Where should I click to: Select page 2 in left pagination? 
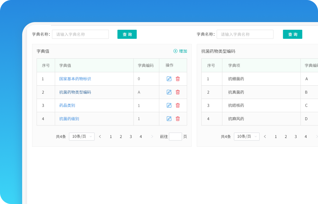tap(121, 137)
